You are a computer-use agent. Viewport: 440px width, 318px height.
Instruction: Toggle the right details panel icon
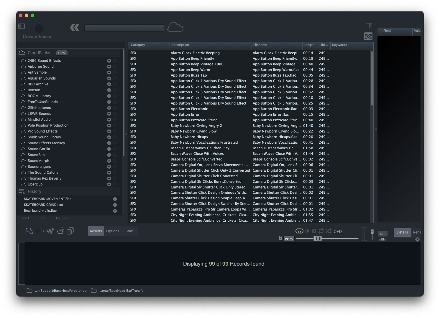(369, 26)
